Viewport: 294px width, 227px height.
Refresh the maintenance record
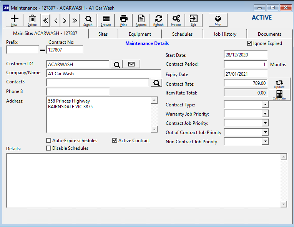pyautogui.click(x=158, y=20)
